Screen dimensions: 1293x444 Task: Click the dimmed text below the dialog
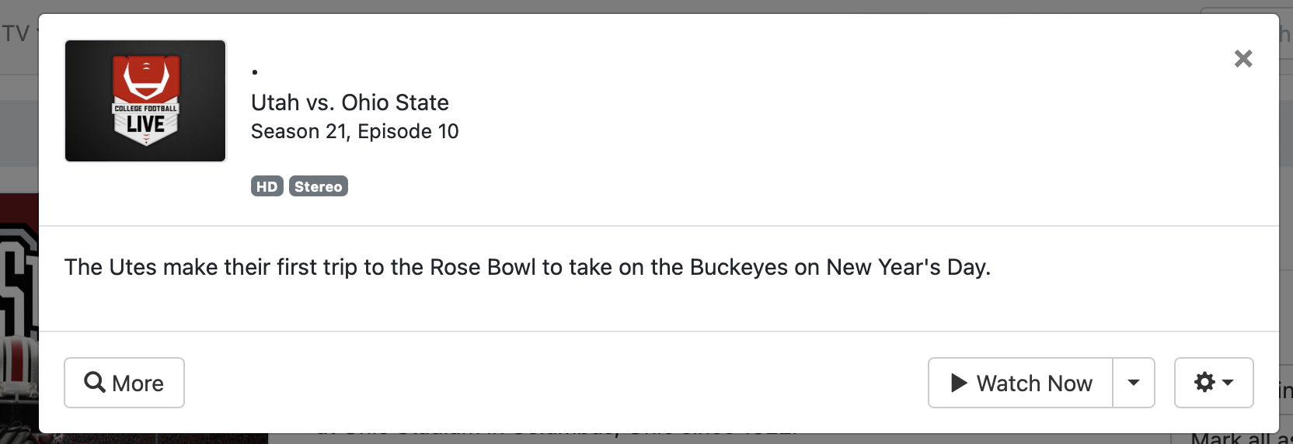[544, 438]
